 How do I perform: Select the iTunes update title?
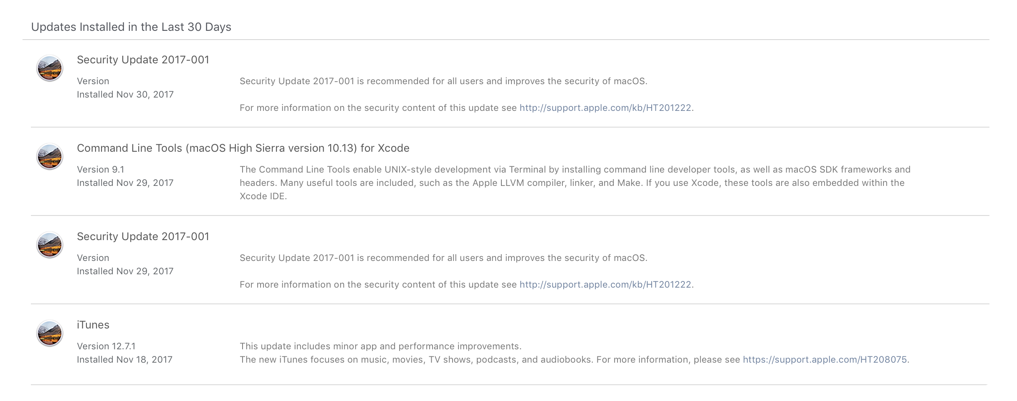pos(93,325)
